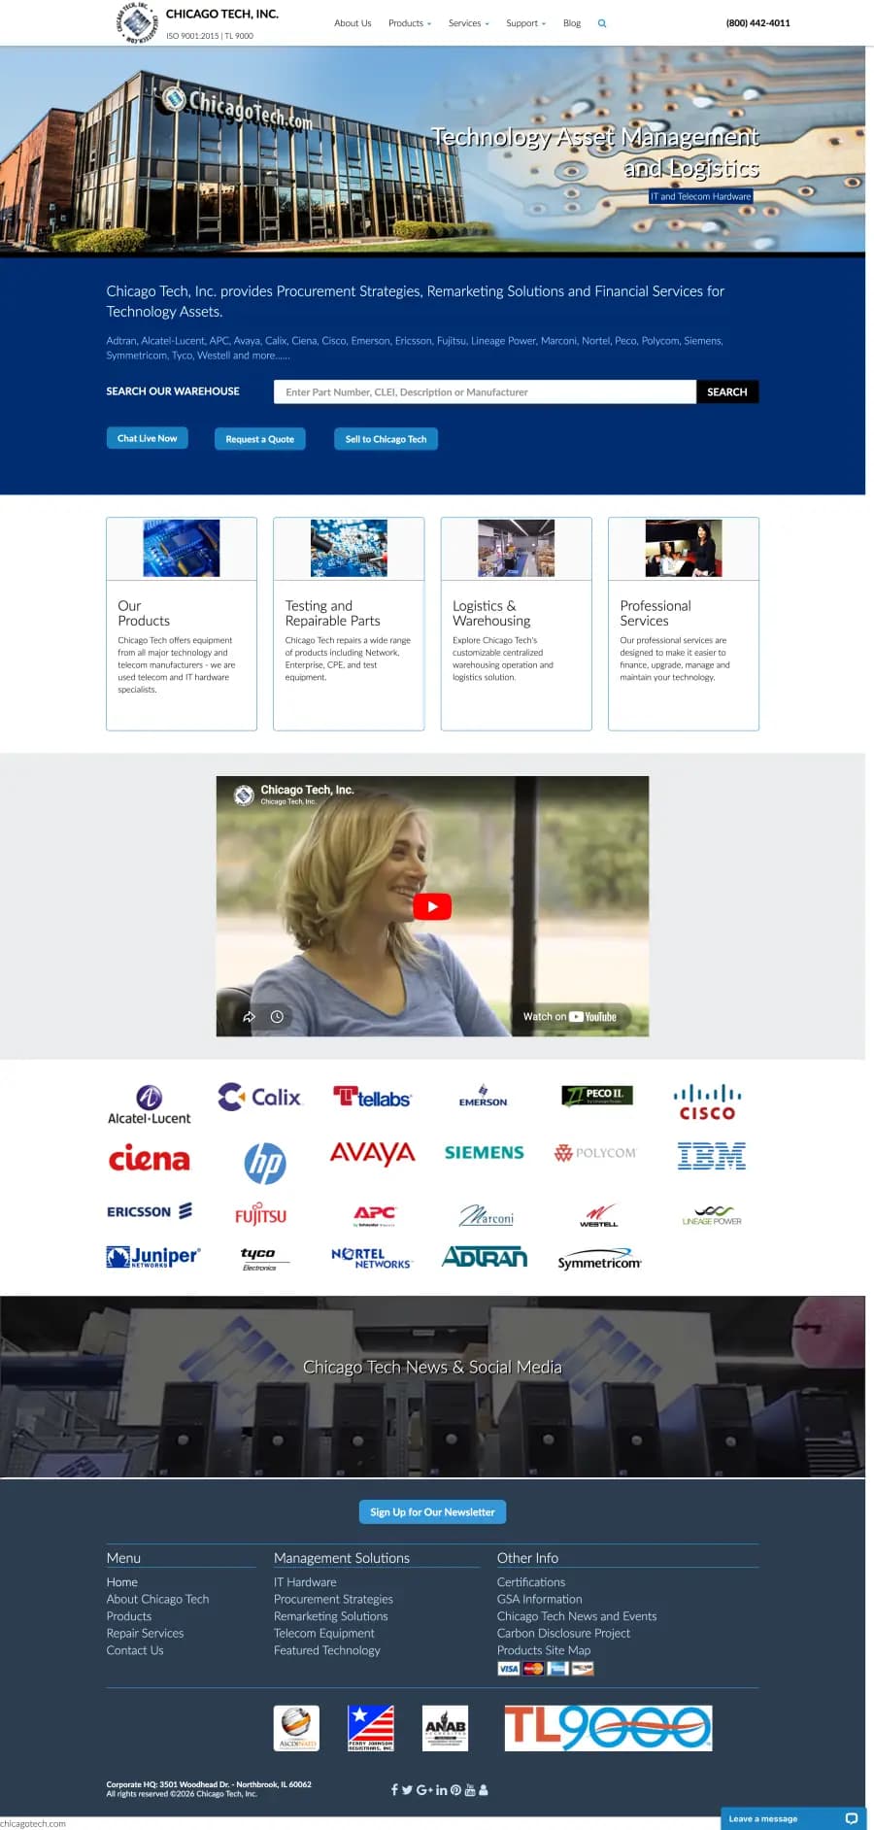
Task: Open the PECO II logo
Action: tap(597, 1096)
